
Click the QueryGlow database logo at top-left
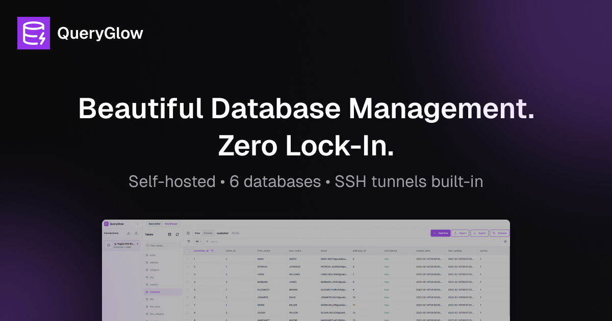[34, 33]
